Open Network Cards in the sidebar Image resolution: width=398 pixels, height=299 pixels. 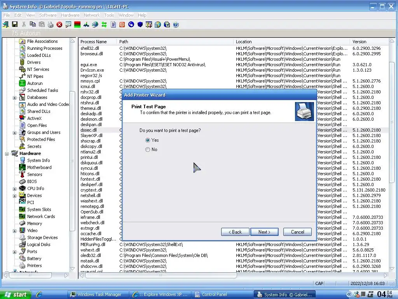pos(41,216)
